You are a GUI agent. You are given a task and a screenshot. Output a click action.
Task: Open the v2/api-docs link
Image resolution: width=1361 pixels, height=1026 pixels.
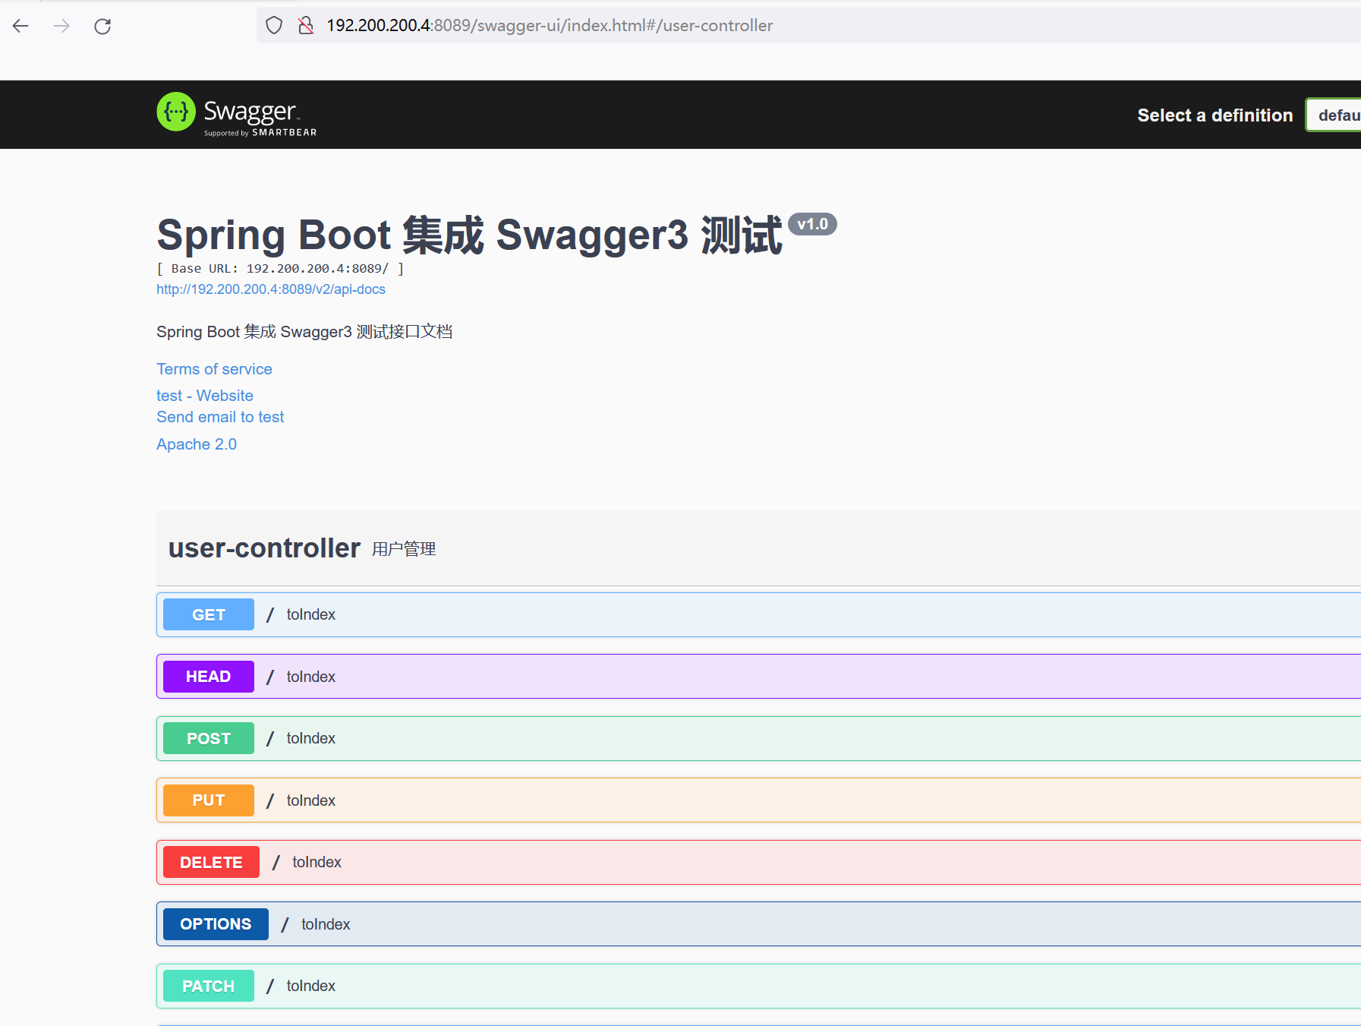pos(271,289)
